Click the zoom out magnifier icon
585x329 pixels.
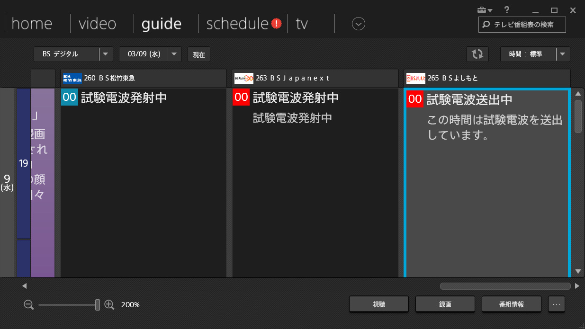click(x=29, y=305)
